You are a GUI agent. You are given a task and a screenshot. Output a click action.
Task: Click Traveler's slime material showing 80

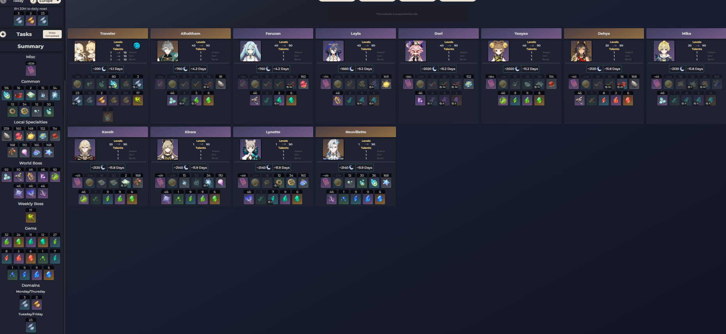[x=114, y=82]
